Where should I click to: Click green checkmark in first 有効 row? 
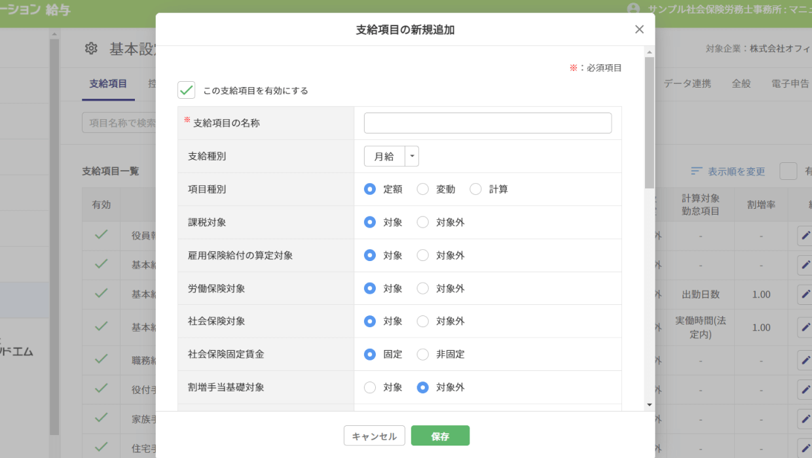101,235
